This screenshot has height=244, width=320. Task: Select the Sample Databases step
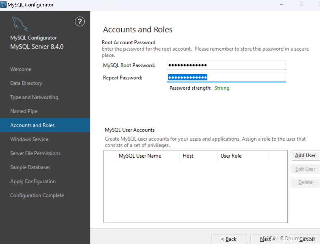click(x=30, y=167)
